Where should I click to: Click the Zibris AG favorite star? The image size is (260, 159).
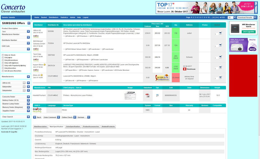tap(42, 75)
